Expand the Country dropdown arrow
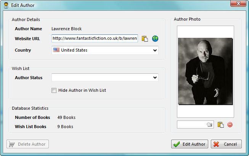Image resolution: width=249 pixels, height=156 pixels. (155, 50)
